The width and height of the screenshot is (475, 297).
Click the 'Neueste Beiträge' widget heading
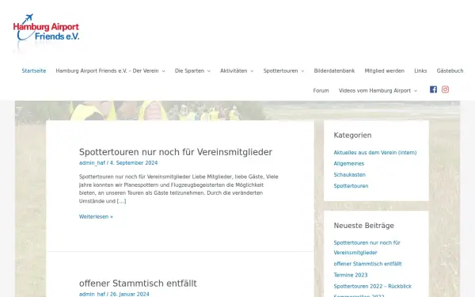(364, 226)
